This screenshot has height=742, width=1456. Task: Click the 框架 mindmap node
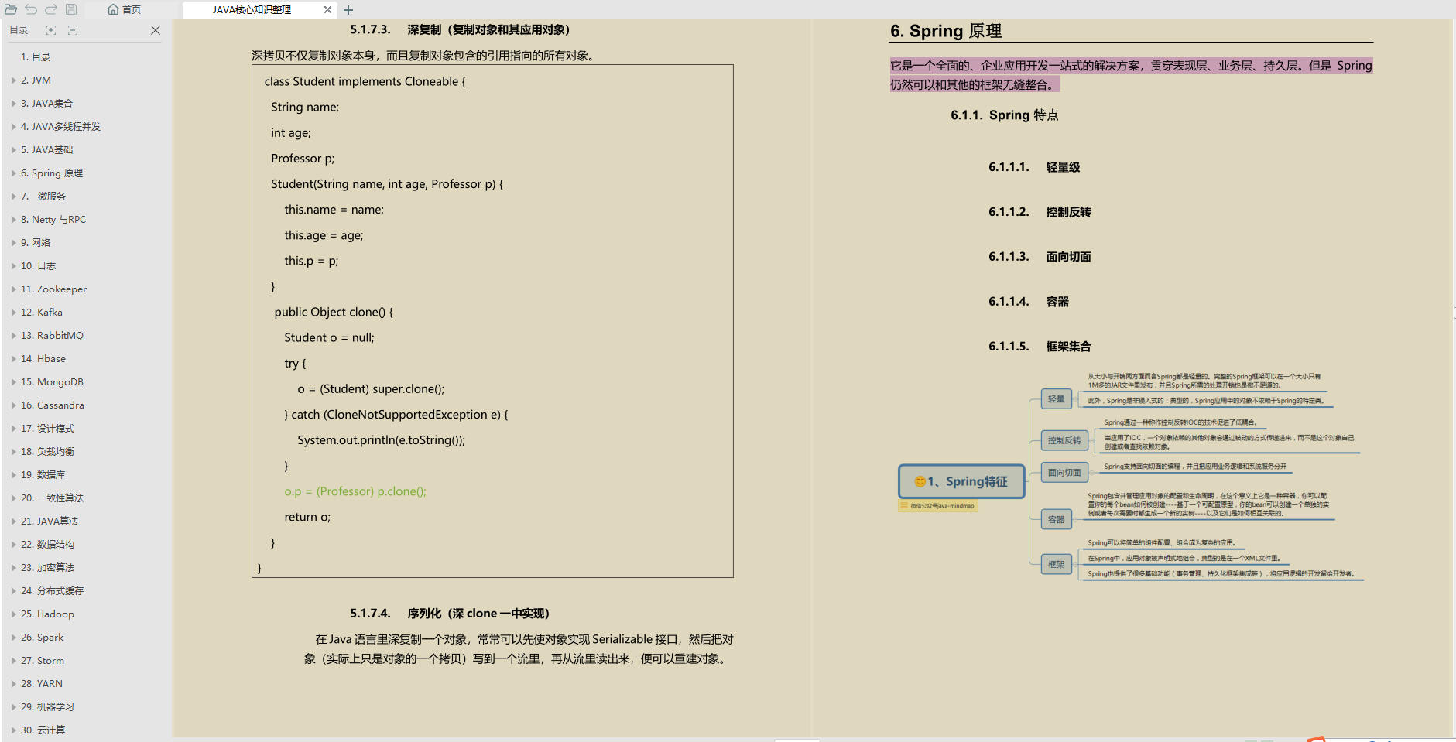coord(1056,564)
